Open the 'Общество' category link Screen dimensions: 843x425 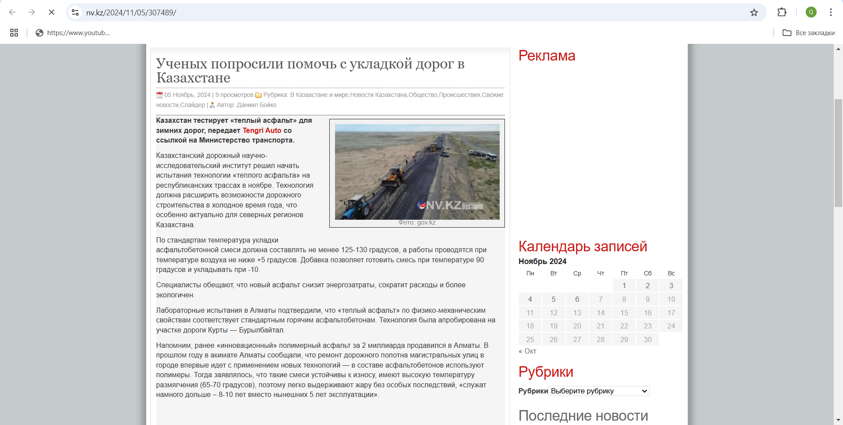click(423, 95)
